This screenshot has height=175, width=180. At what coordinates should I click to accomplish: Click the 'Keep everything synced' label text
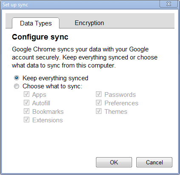(x=55, y=78)
